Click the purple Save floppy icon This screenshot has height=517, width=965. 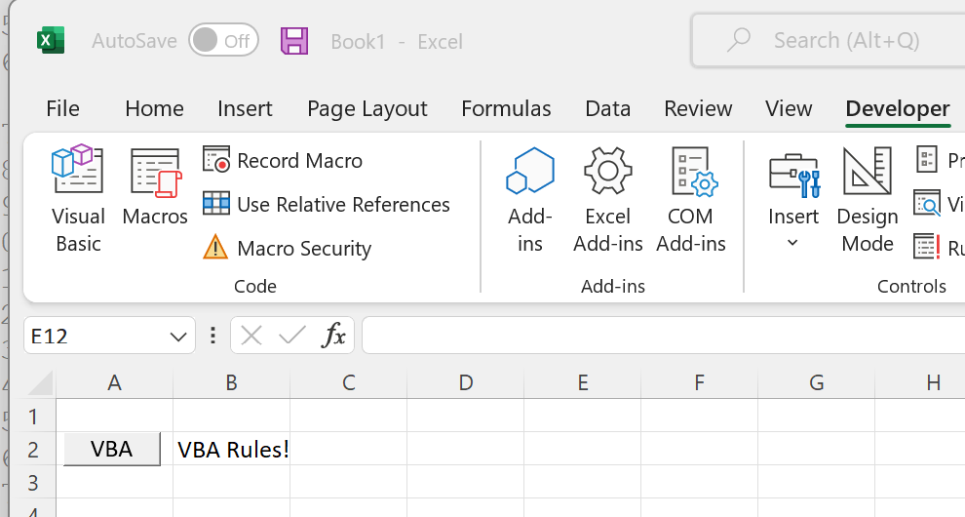coord(294,41)
